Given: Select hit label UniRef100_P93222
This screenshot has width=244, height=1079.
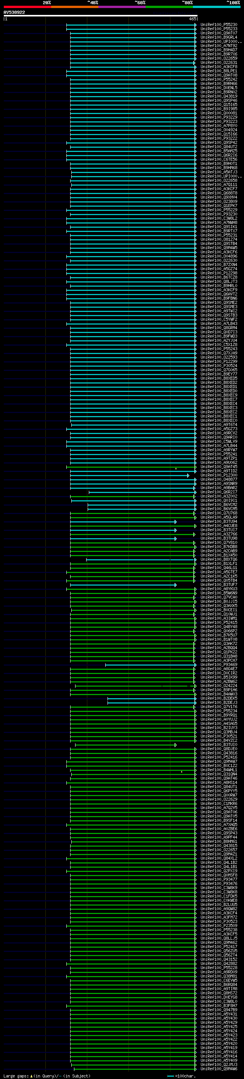Looking at the screenshot, I should pyautogui.click(x=218, y=139).
